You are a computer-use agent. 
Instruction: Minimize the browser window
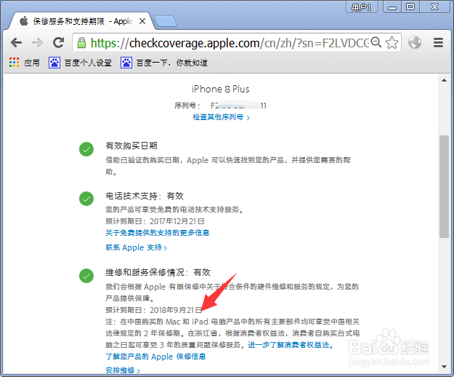(x=392, y=7)
